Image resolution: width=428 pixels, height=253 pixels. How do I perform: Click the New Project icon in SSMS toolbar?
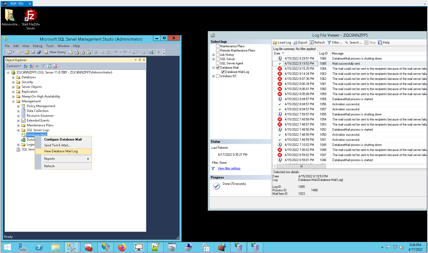[x=9, y=52]
